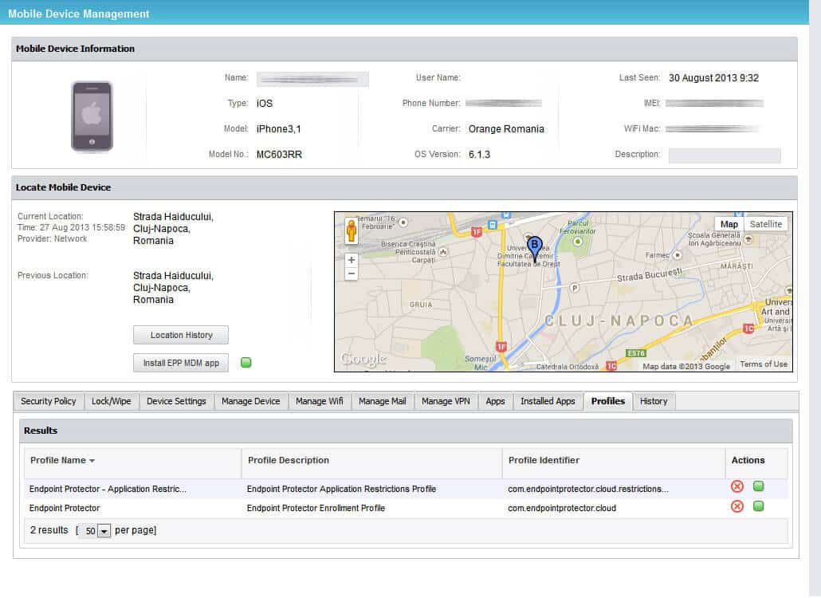Select the Apps tab
This screenshot has height=598, width=821.
495,401
